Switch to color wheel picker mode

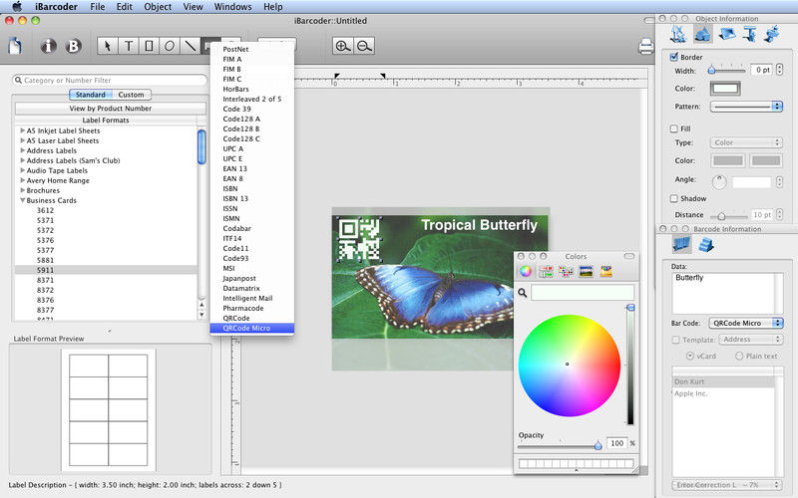[526, 271]
